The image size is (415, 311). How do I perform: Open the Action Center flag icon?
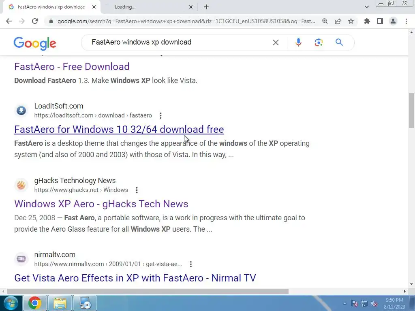(354, 304)
